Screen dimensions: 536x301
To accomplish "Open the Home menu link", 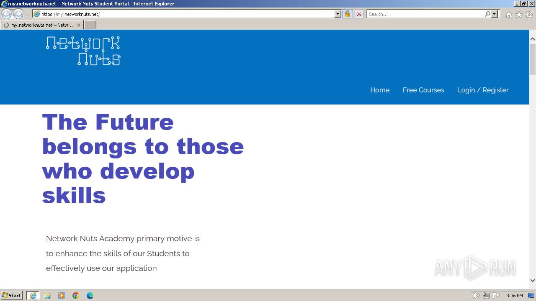I will pyautogui.click(x=380, y=90).
